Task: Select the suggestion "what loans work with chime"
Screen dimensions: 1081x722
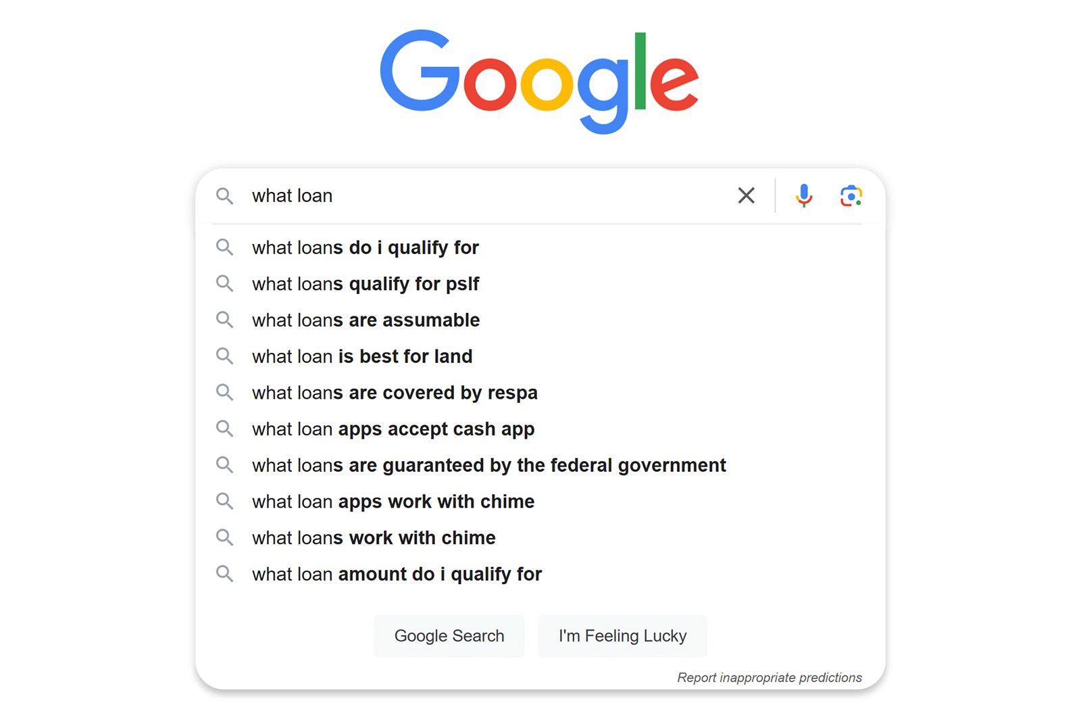Action: (374, 537)
